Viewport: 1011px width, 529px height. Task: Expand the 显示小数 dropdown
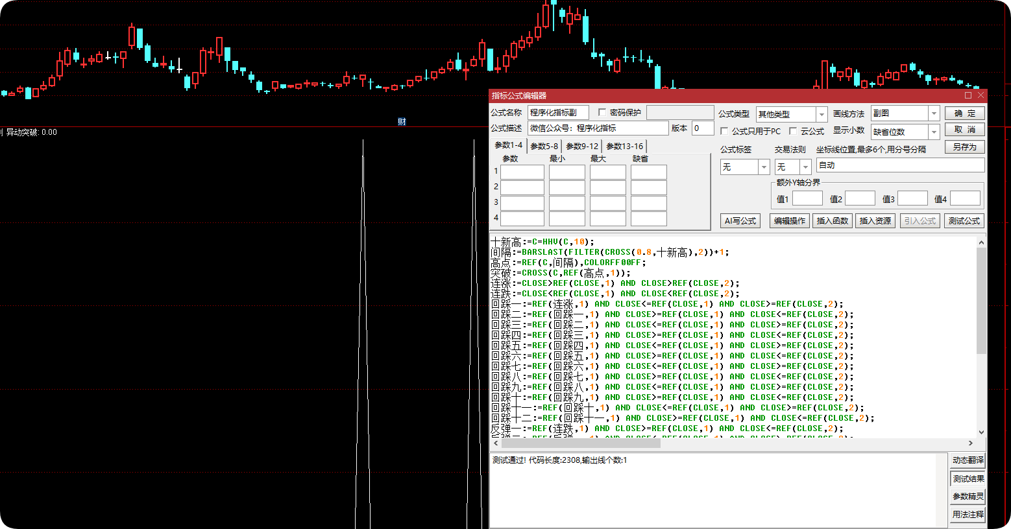pyautogui.click(x=934, y=132)
